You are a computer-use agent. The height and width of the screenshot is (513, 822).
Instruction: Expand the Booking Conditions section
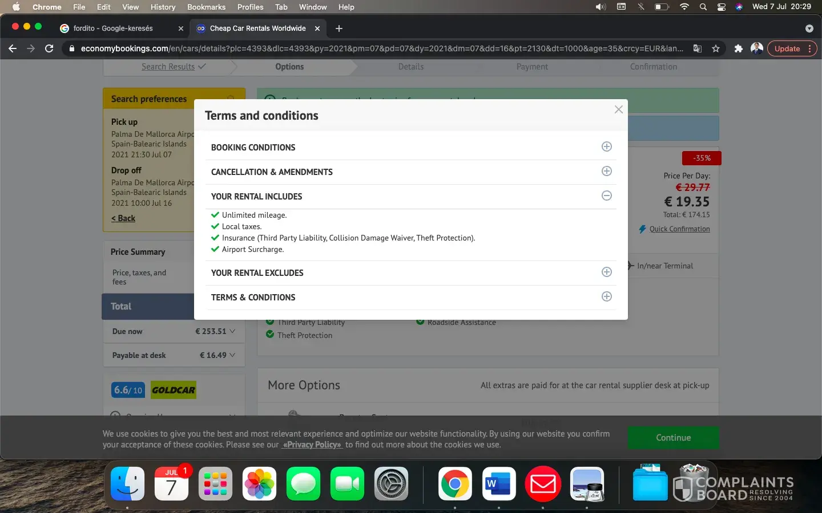point(606,147)
